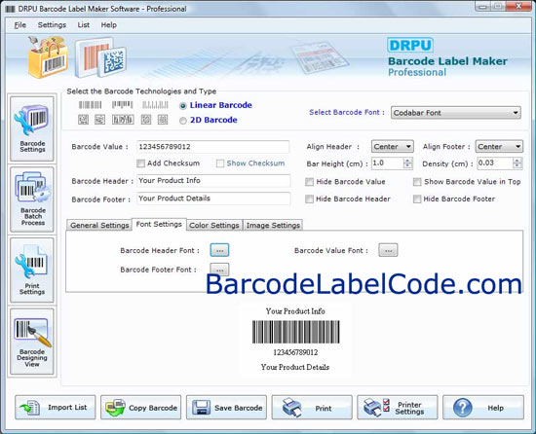536x434 pixels.
Task: Increase Bar Height with the up arrow
Action: point(407,161)
